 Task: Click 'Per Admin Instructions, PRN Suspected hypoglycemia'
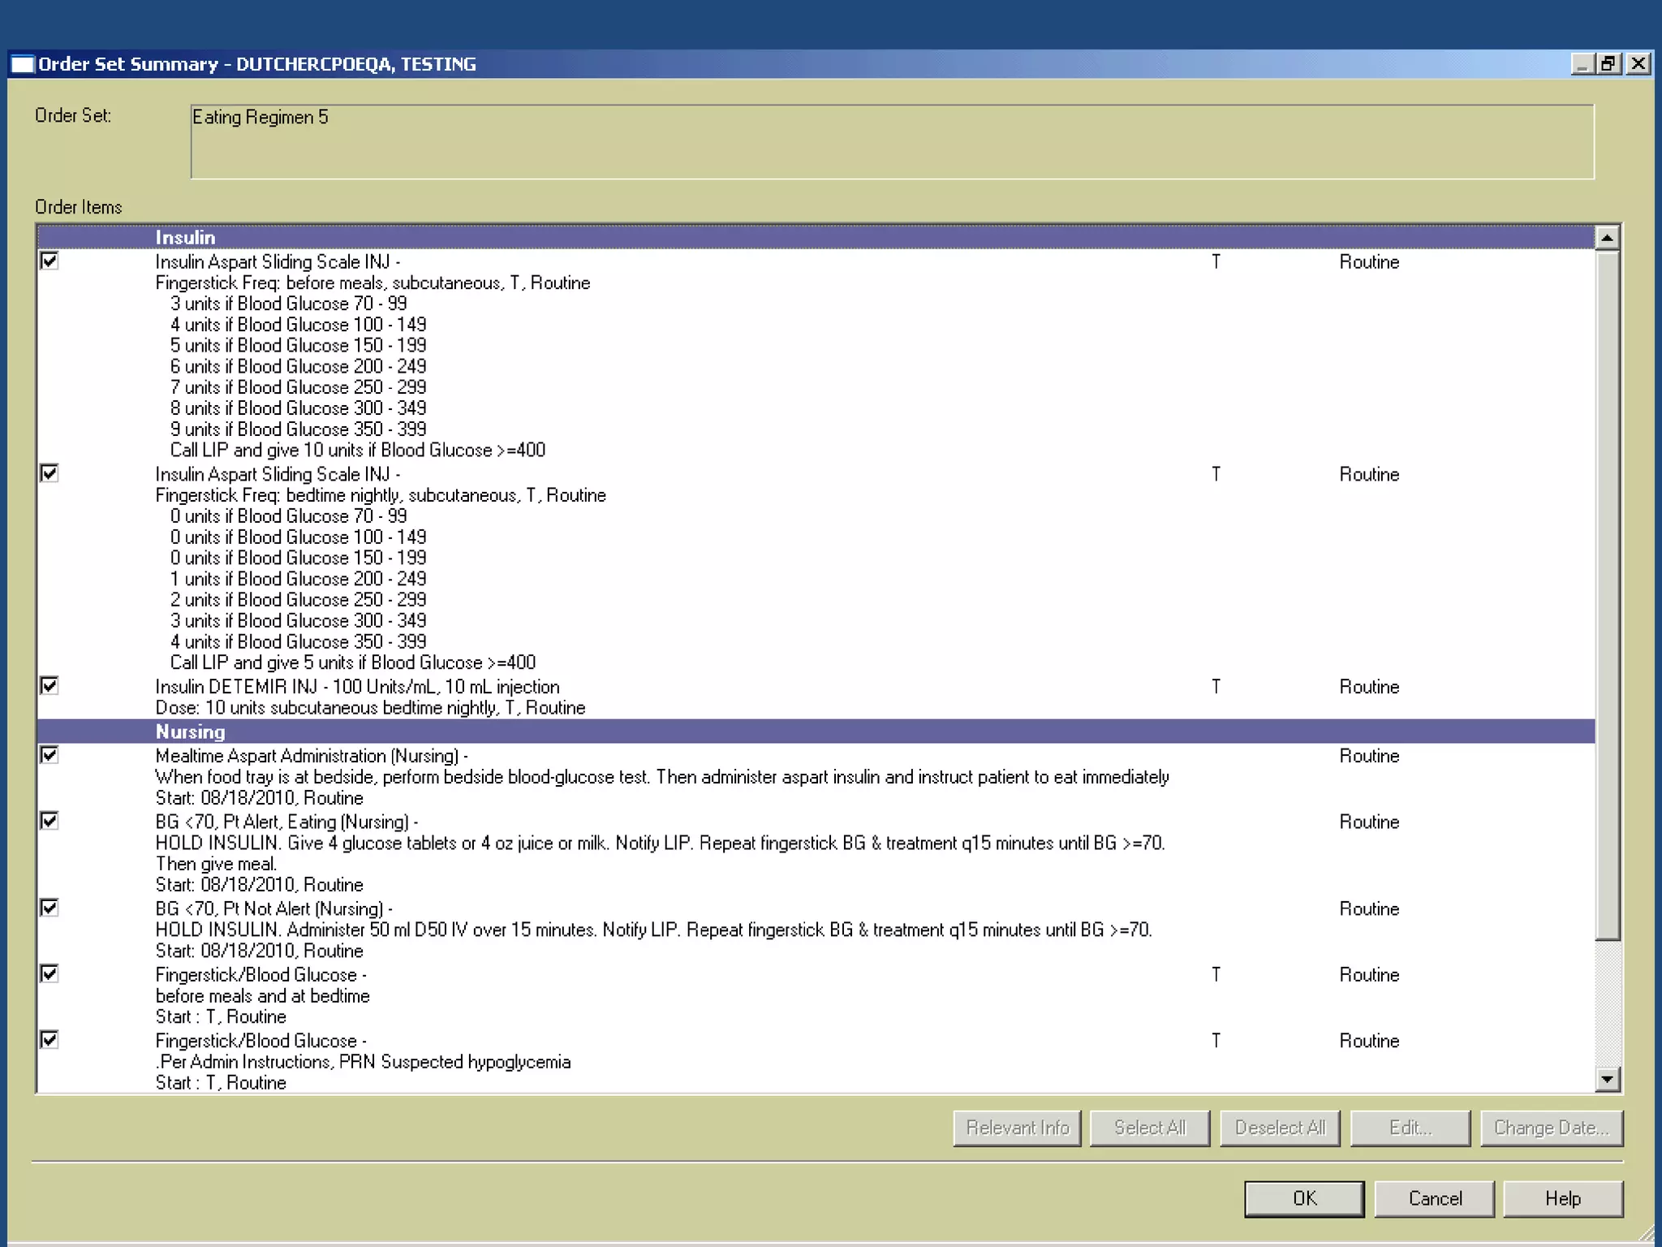pyautogui.click(x=363, y=1062)
